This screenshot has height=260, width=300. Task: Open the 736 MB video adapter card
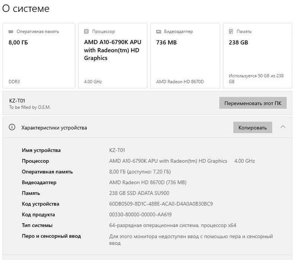(185, 56)
